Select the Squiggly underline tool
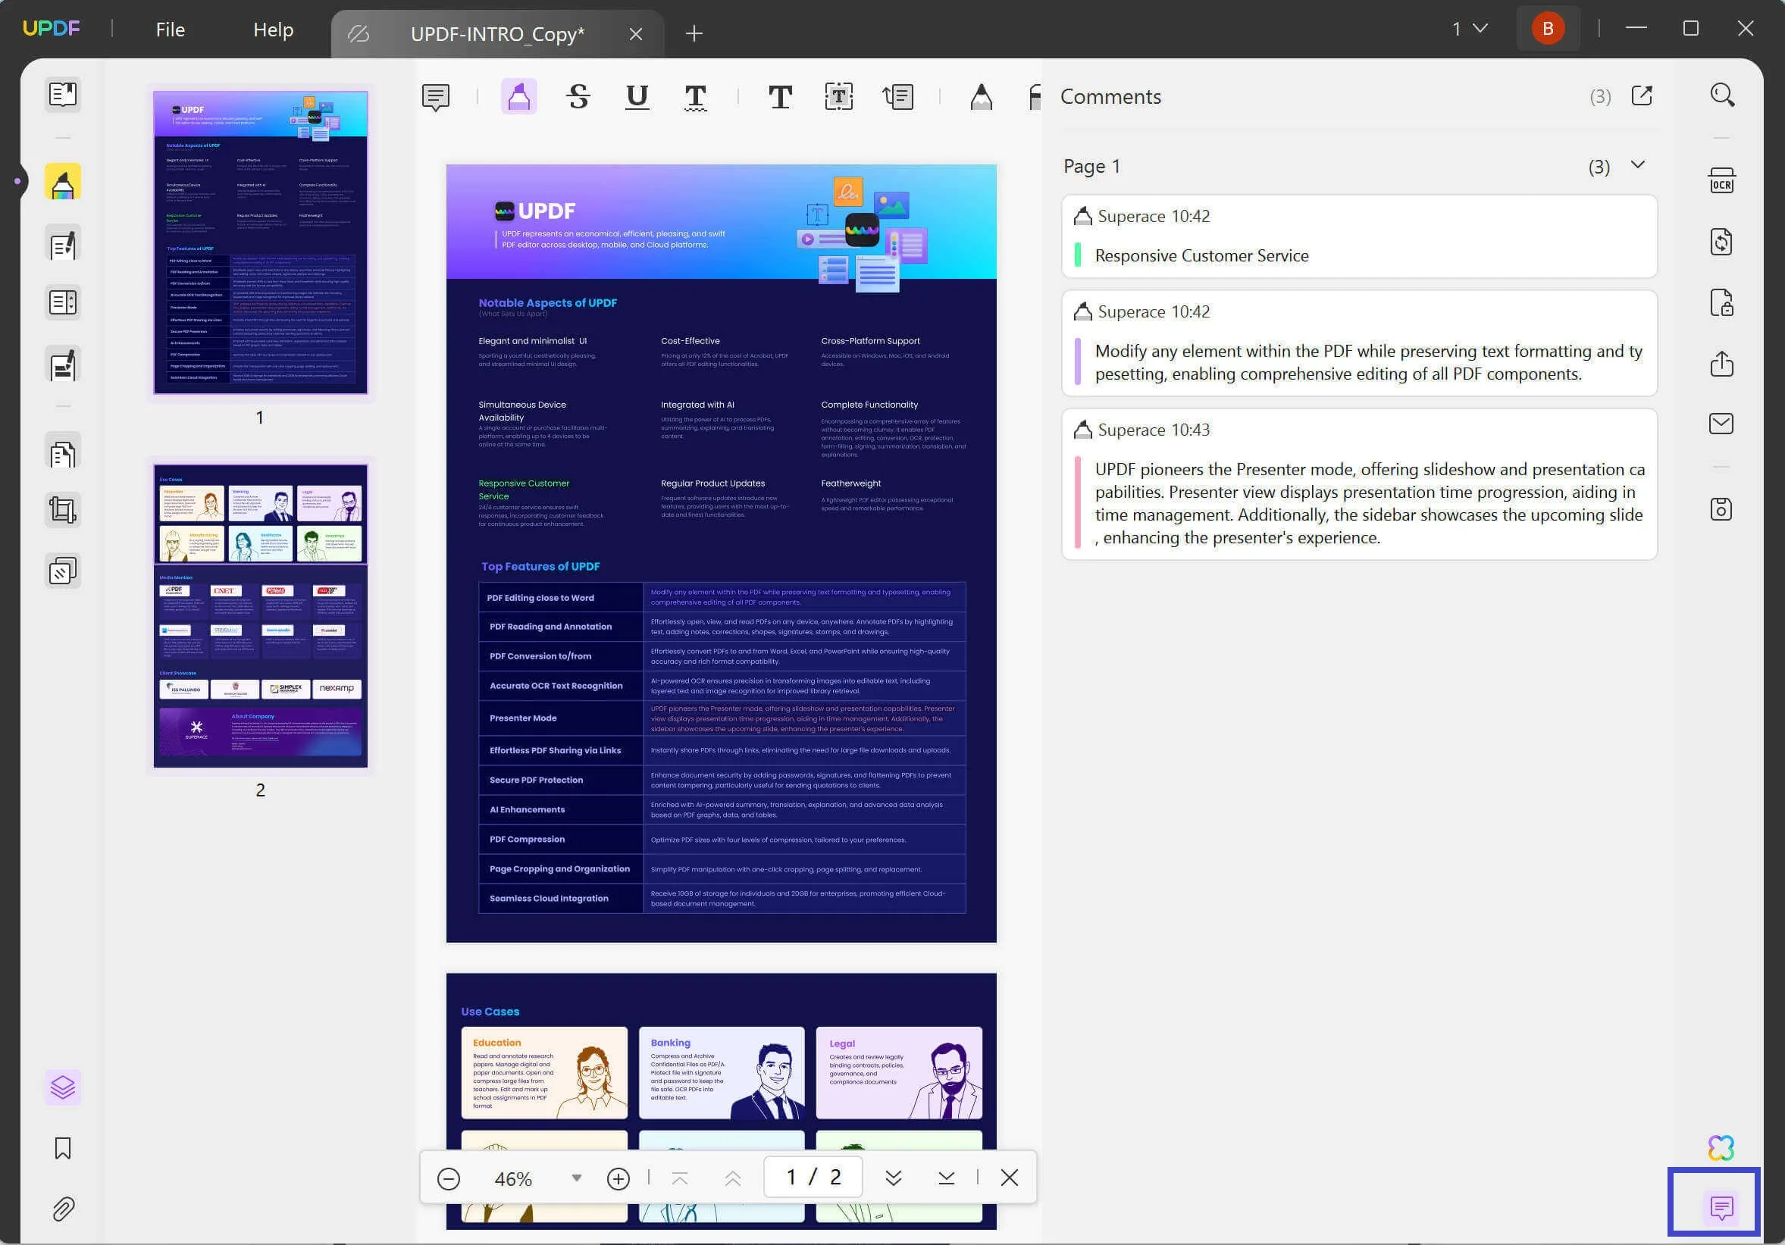The width and height of the screenshot is (1785, 1245). tap(695, 97)
